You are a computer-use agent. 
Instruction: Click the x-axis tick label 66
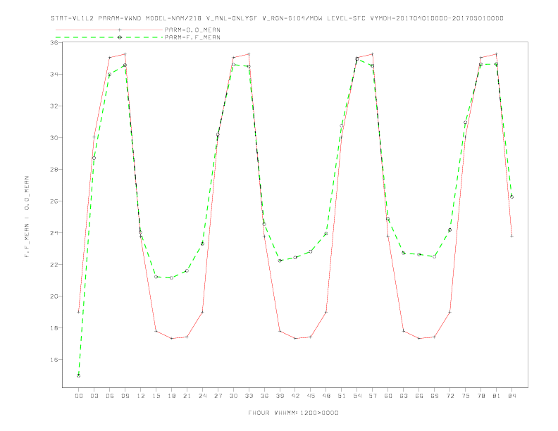419,396
